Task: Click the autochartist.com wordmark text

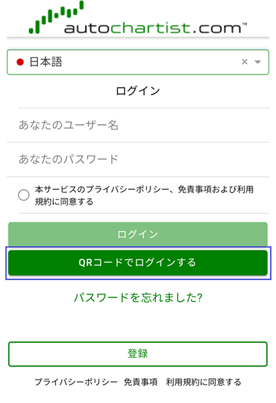Action: tap(152, 28)
